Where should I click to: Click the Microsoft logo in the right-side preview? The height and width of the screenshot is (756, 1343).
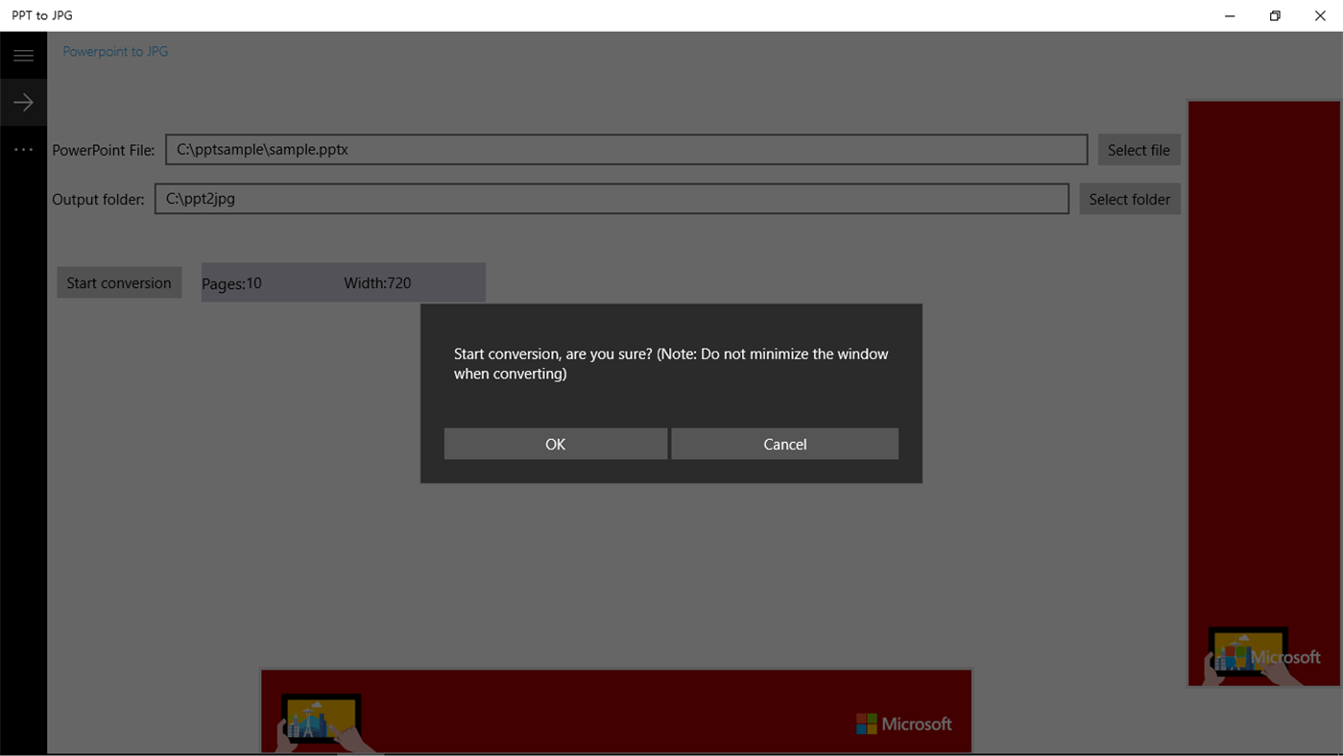pos(1286,656)
